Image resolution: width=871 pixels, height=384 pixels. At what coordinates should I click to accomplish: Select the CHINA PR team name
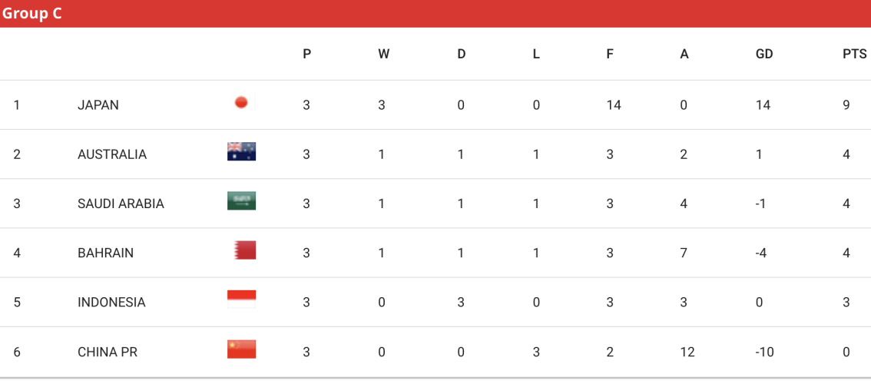click(x=104, y=353)
